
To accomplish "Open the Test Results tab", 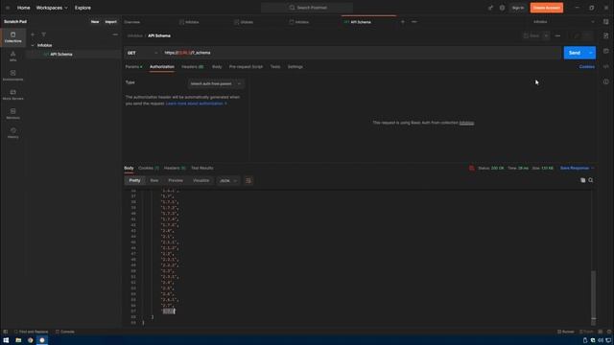I will 202,168.
